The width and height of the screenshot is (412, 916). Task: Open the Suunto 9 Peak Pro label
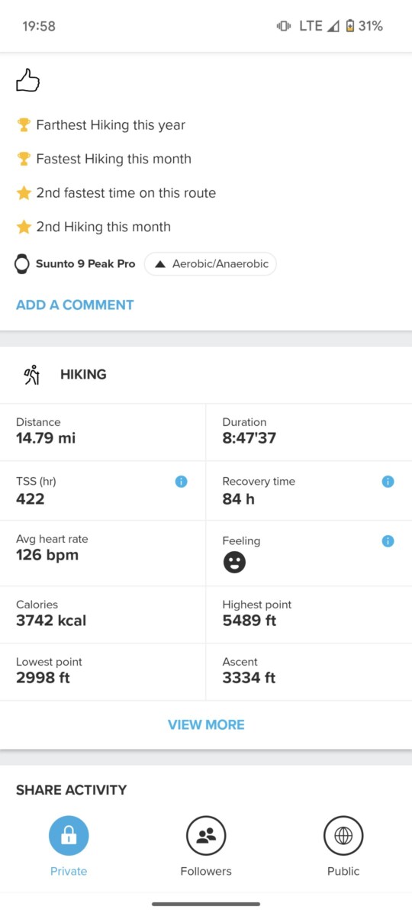85,264
